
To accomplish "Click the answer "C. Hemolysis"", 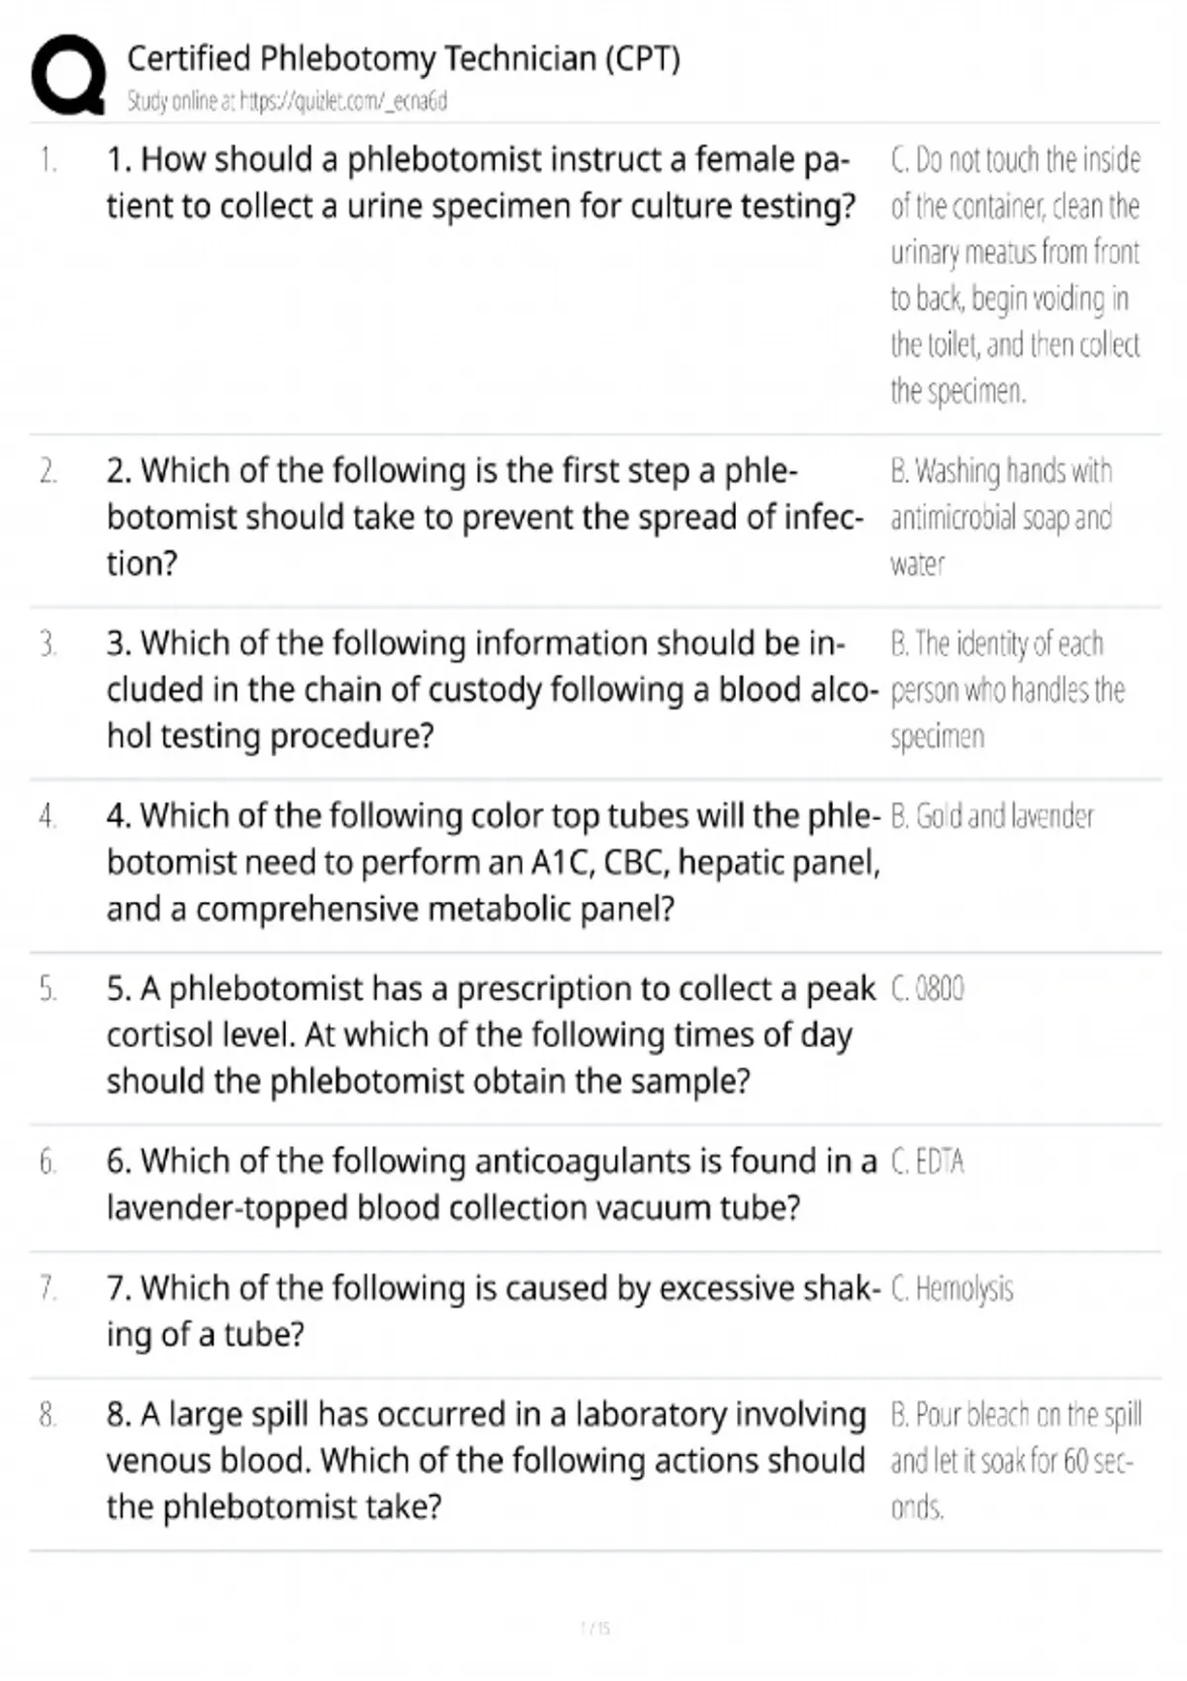I will pos(952,1288).
